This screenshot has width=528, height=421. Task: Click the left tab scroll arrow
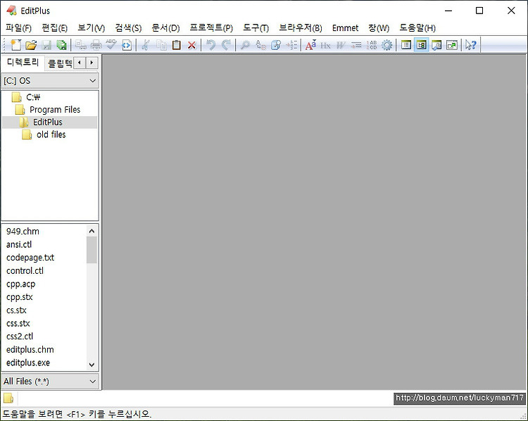(x=80, y=63)
